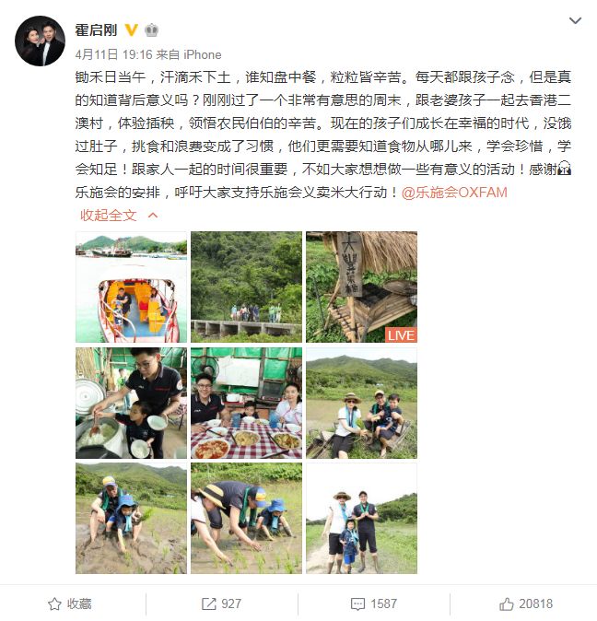This screenshot has height=621, width=597.
Task: Open the post options chevron menu
Action: [575, 20]
